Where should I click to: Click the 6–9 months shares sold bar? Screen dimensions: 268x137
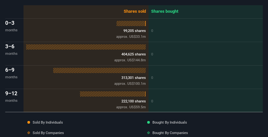[x=100, y=70]
